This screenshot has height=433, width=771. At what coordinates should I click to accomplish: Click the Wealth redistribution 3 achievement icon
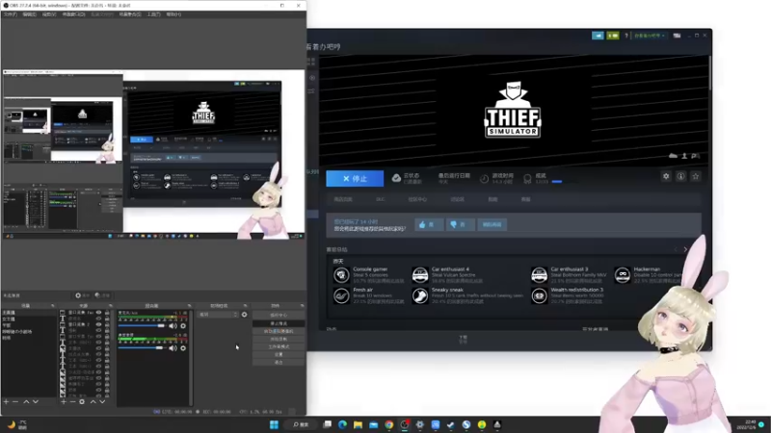[x=539, y=295]
